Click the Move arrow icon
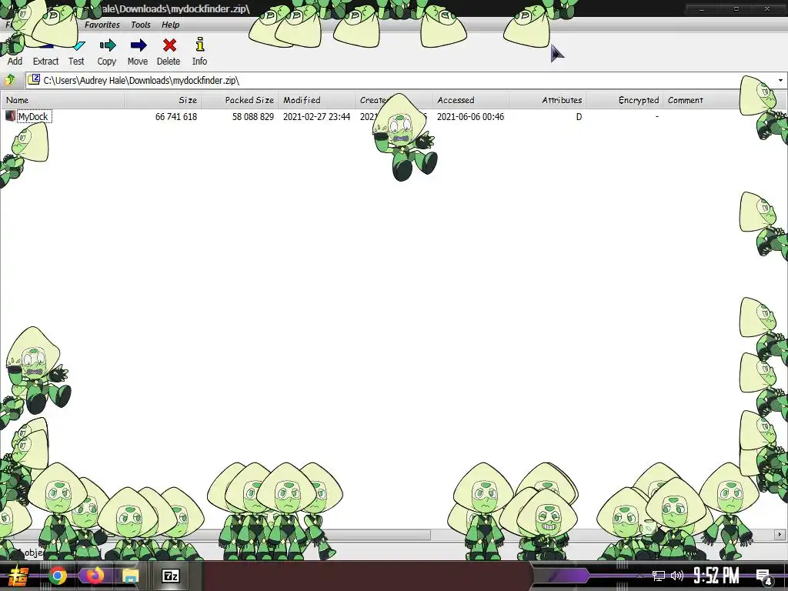 click(x=139, y=45)
